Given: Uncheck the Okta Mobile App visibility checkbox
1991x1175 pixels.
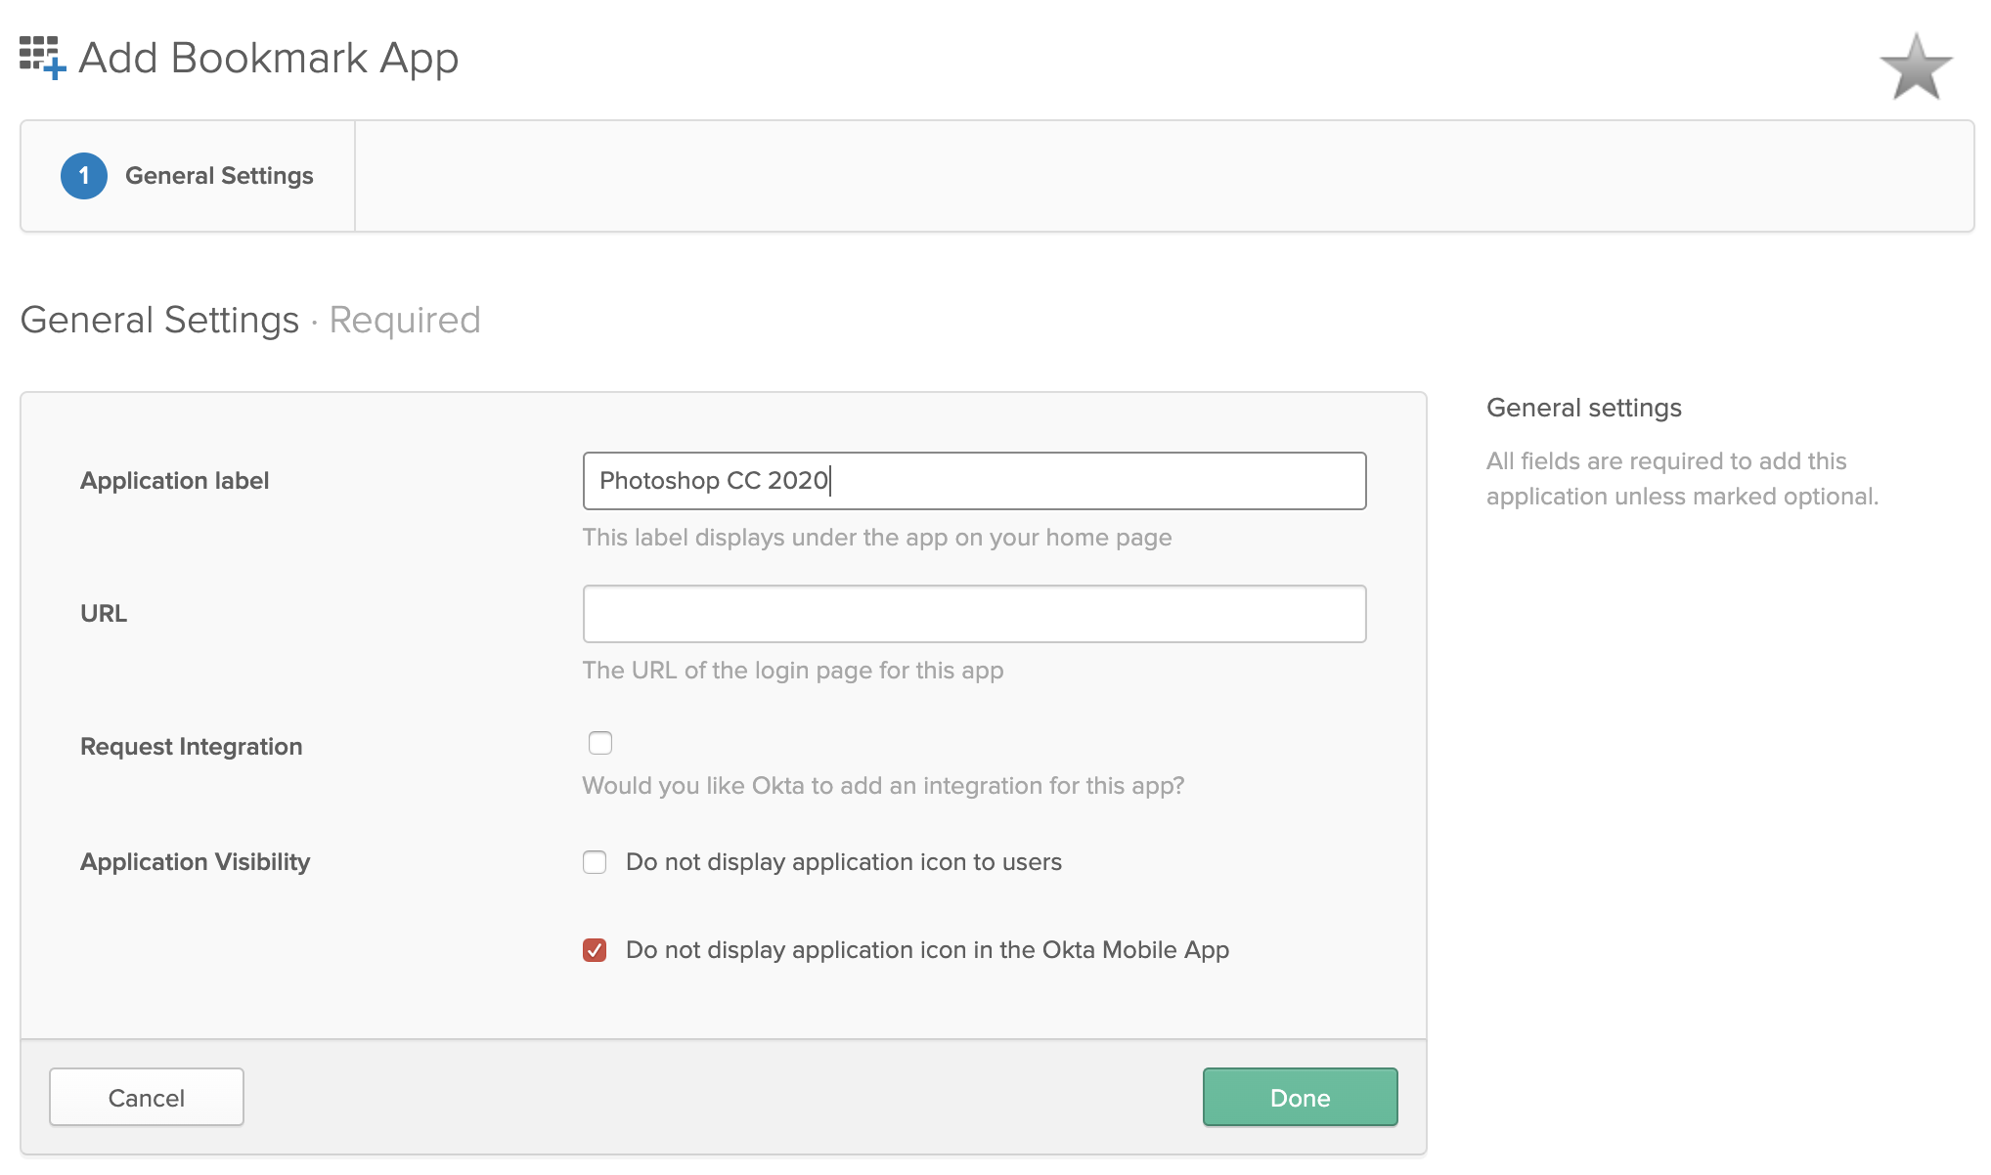Looking at the screenshot, I should (x=595, y=950).
